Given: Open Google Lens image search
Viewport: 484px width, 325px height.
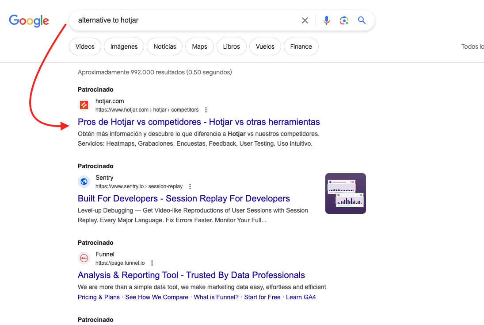Looking at the screenshot, I should (x=344, y=20).
